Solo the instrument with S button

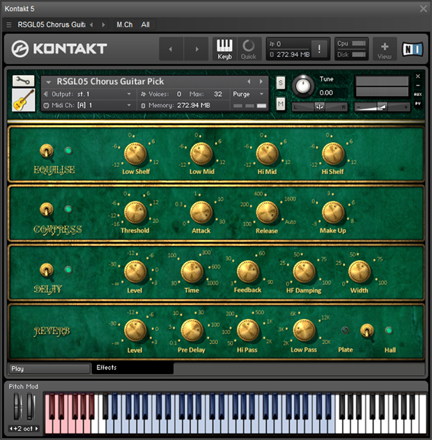click(x=280, y=82)
